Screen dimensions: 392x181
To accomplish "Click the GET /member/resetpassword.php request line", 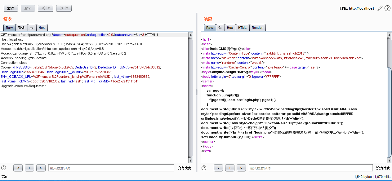I will pos(79,35).
